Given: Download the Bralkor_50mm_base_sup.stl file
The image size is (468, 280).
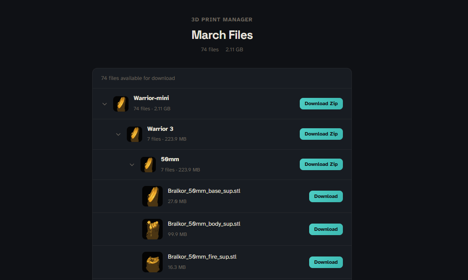Looking at the screenshot, I should [x=326, y=196].
